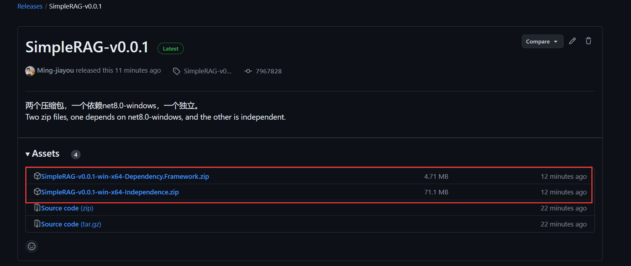
Task: Click the SimpleRAG-v0... tag link
Action: pos(208,71)
